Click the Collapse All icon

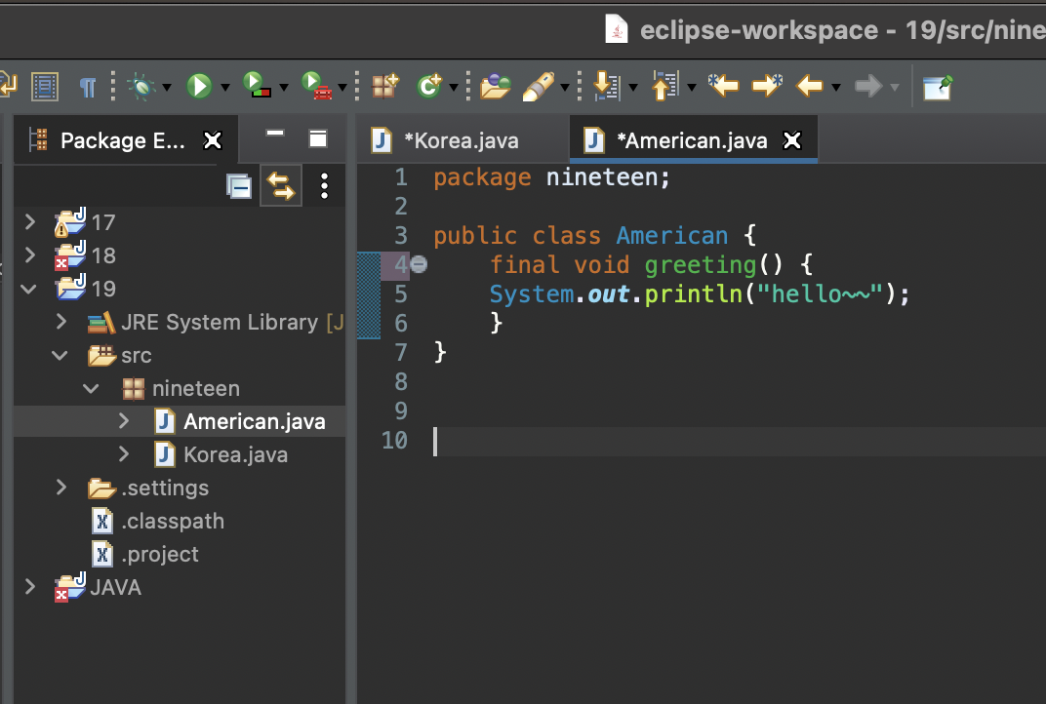pyautogui.click(x=239, y=186)
